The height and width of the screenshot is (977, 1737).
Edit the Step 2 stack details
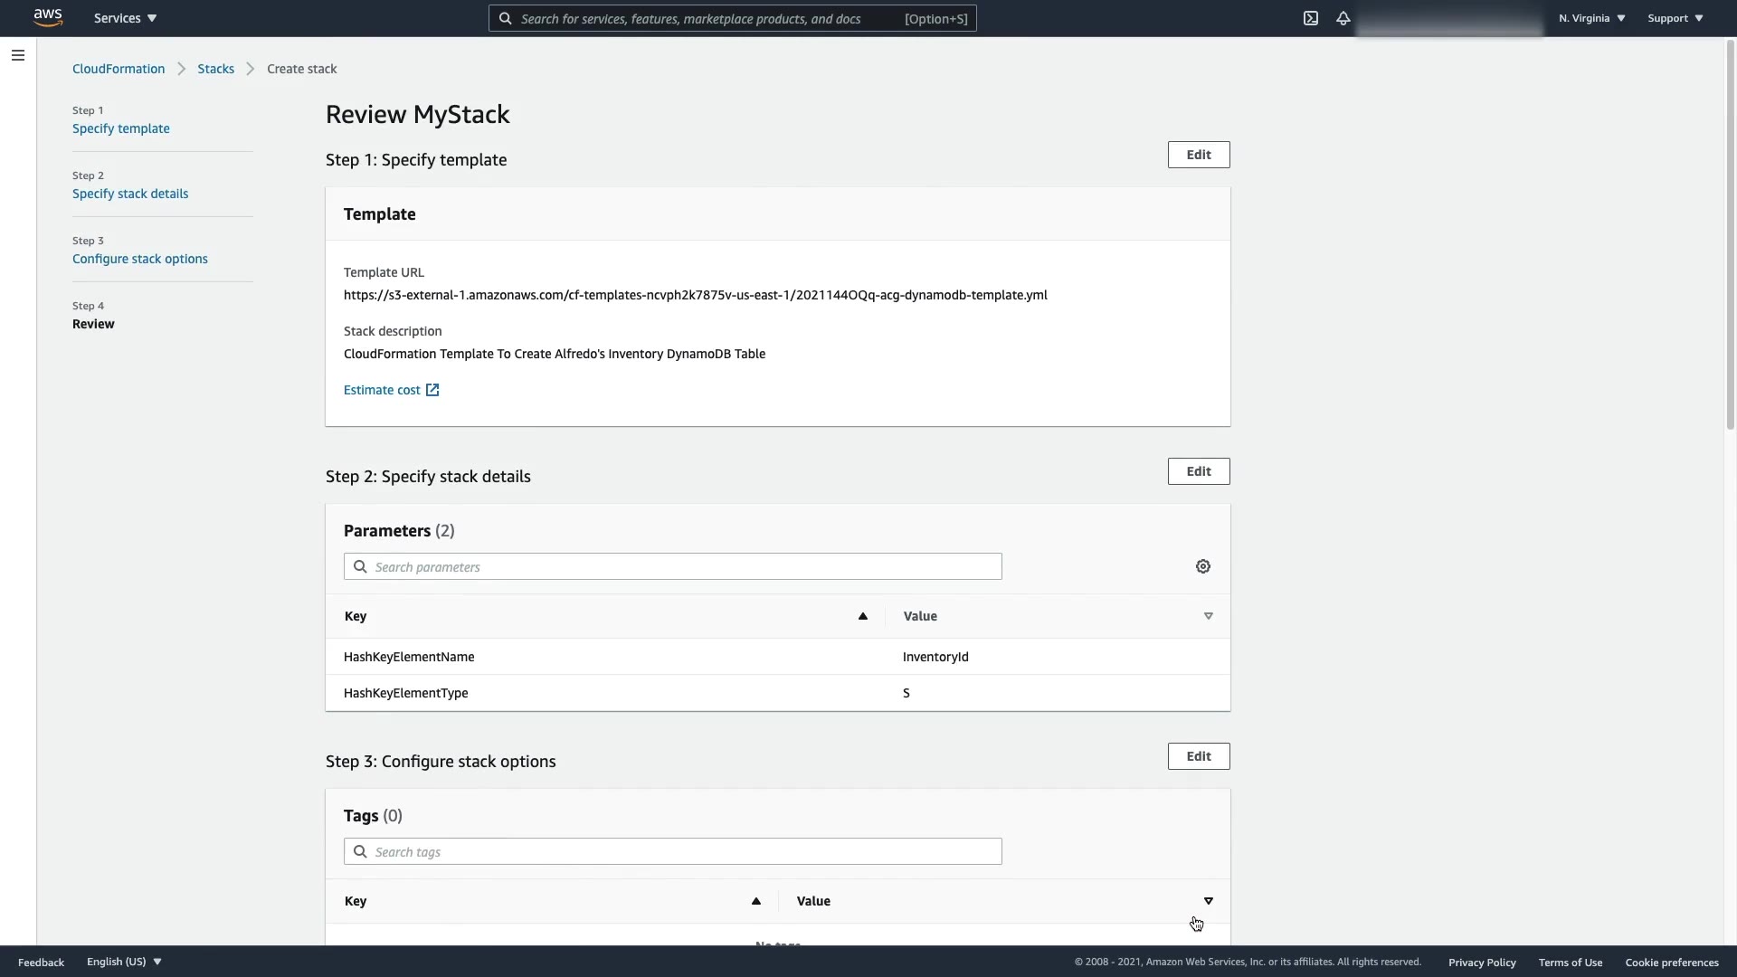pyautogui.click(x=1198, y=471)
